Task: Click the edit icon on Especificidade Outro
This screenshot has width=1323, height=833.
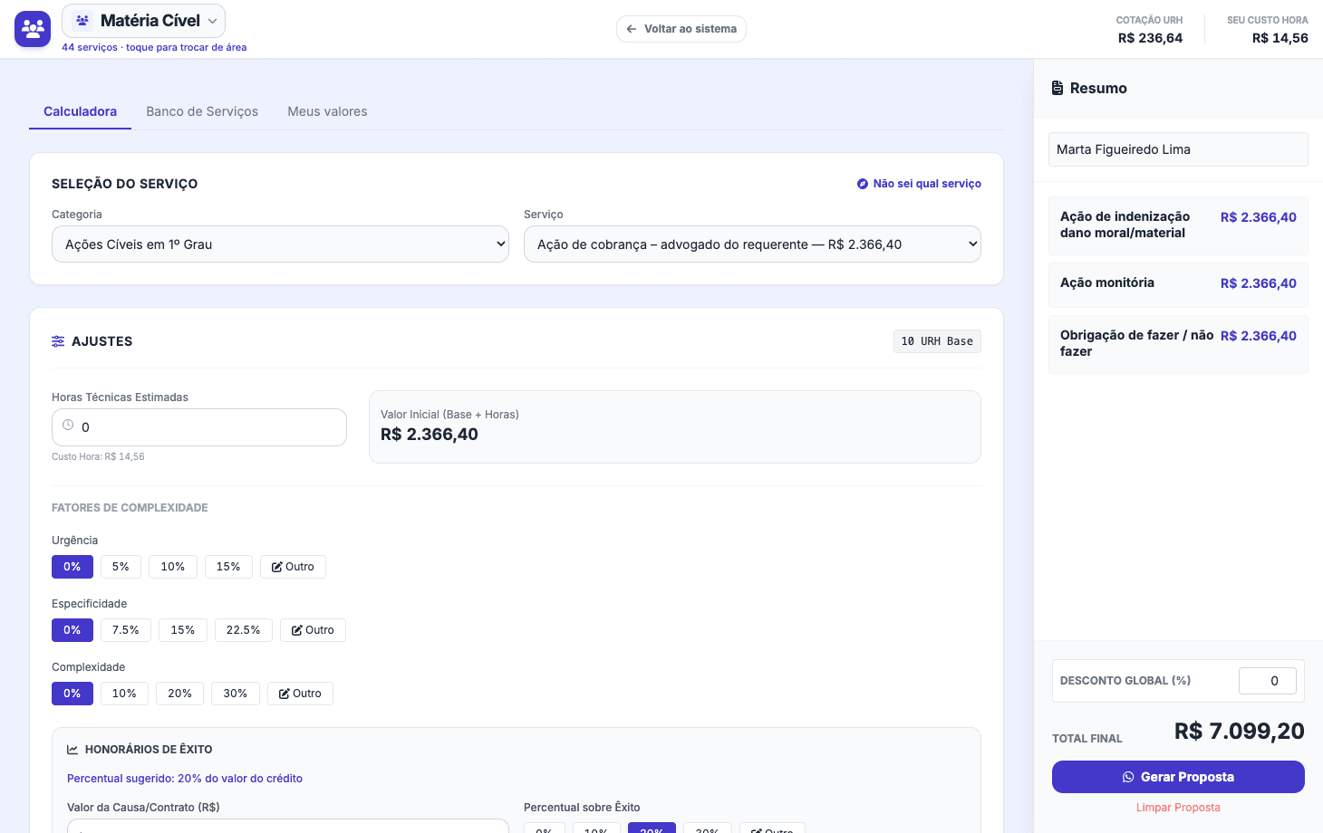Action: [x=297, y=630]
